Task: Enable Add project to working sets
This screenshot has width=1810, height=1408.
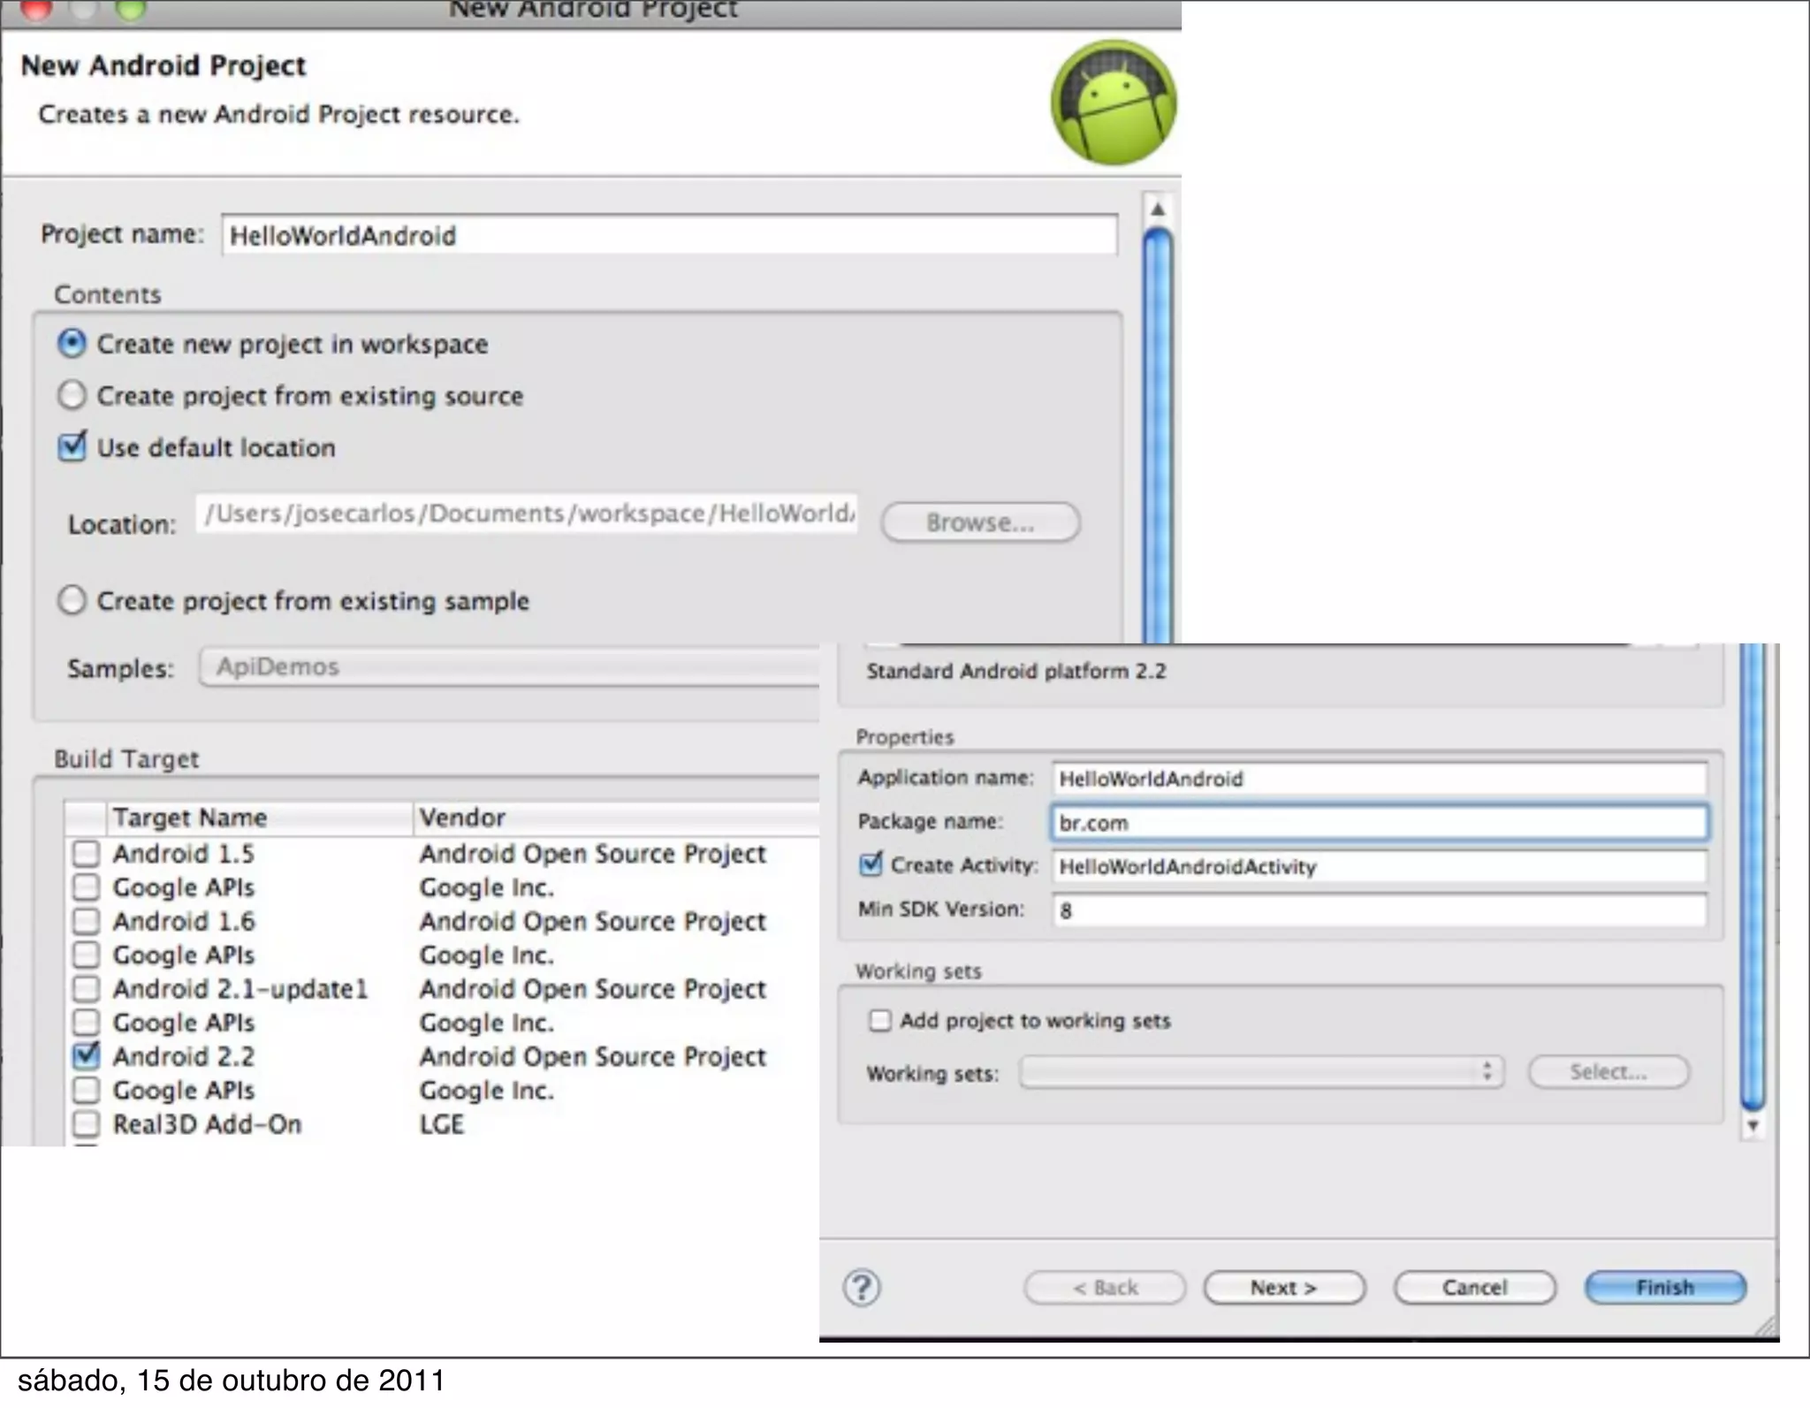Action: coord(879,1021)
